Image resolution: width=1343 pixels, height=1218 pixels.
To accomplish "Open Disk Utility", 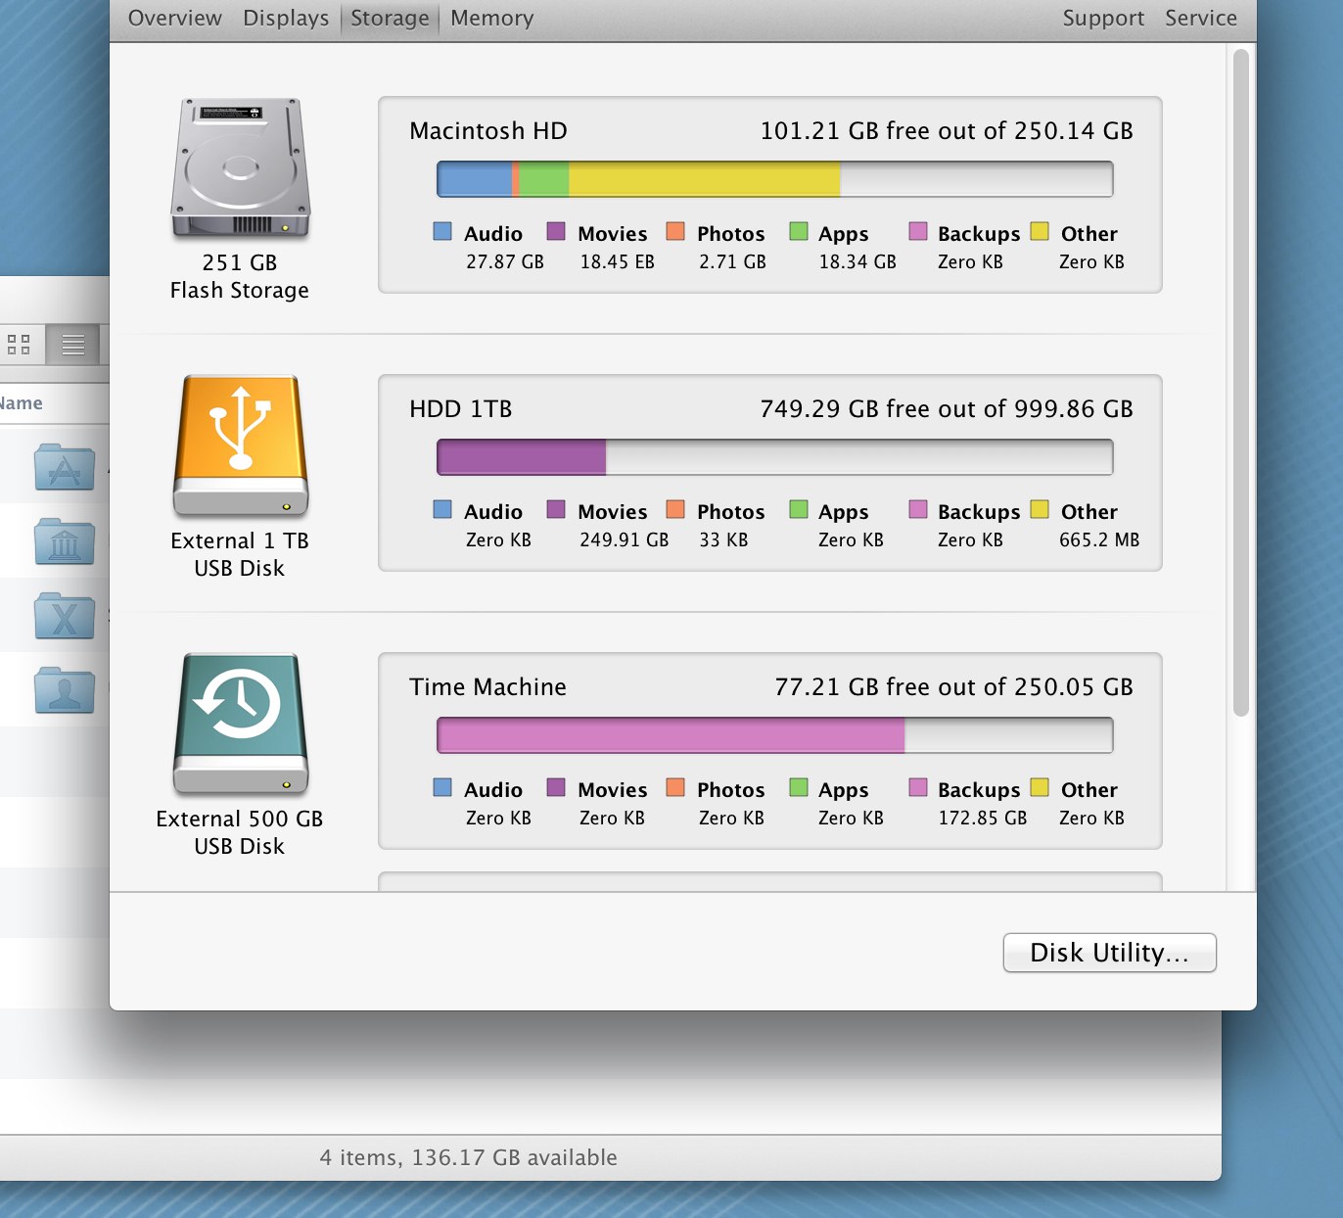I will pos(1110,953).
